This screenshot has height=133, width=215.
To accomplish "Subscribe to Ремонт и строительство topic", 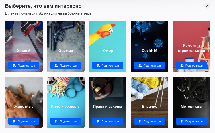I will click(x=191, y=65).
